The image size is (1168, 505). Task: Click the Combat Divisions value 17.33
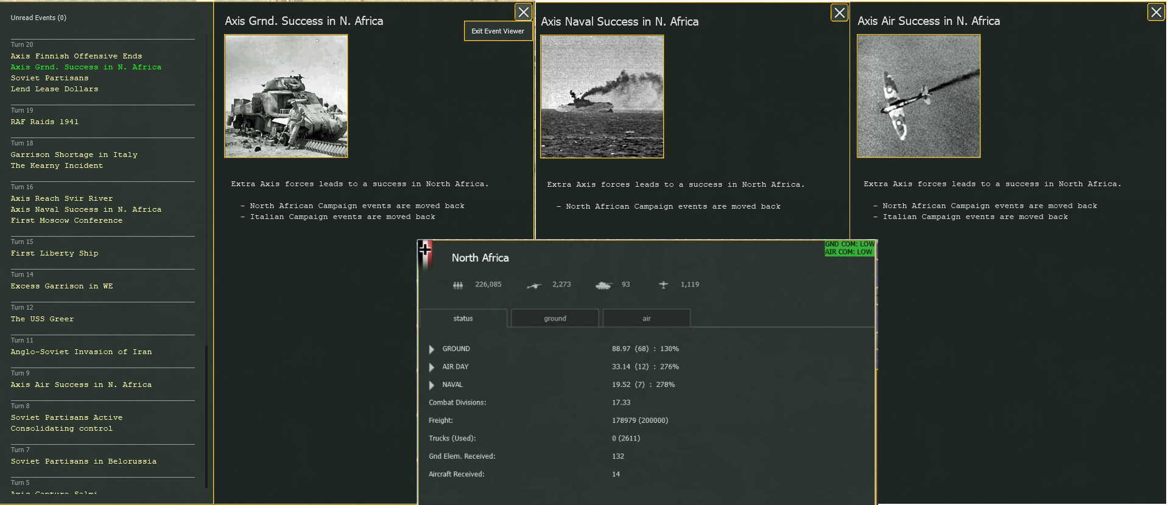(621, 403)
